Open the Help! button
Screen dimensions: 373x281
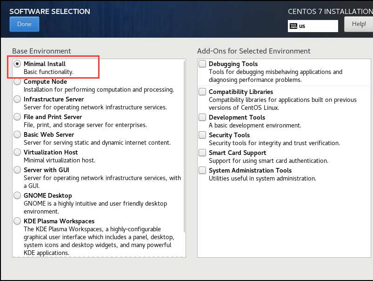point(359,24)
